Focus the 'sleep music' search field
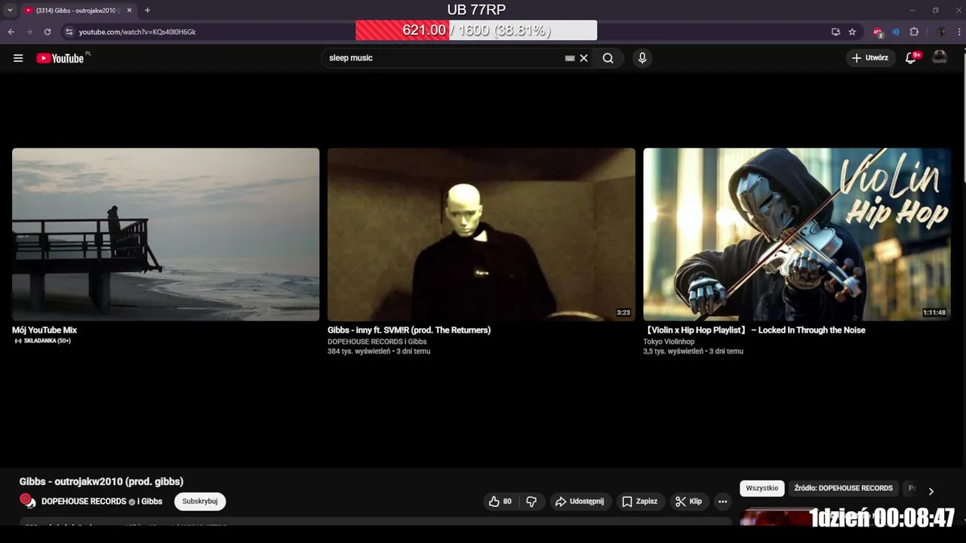Screen dimensions: 966x543 pos(445,58)
